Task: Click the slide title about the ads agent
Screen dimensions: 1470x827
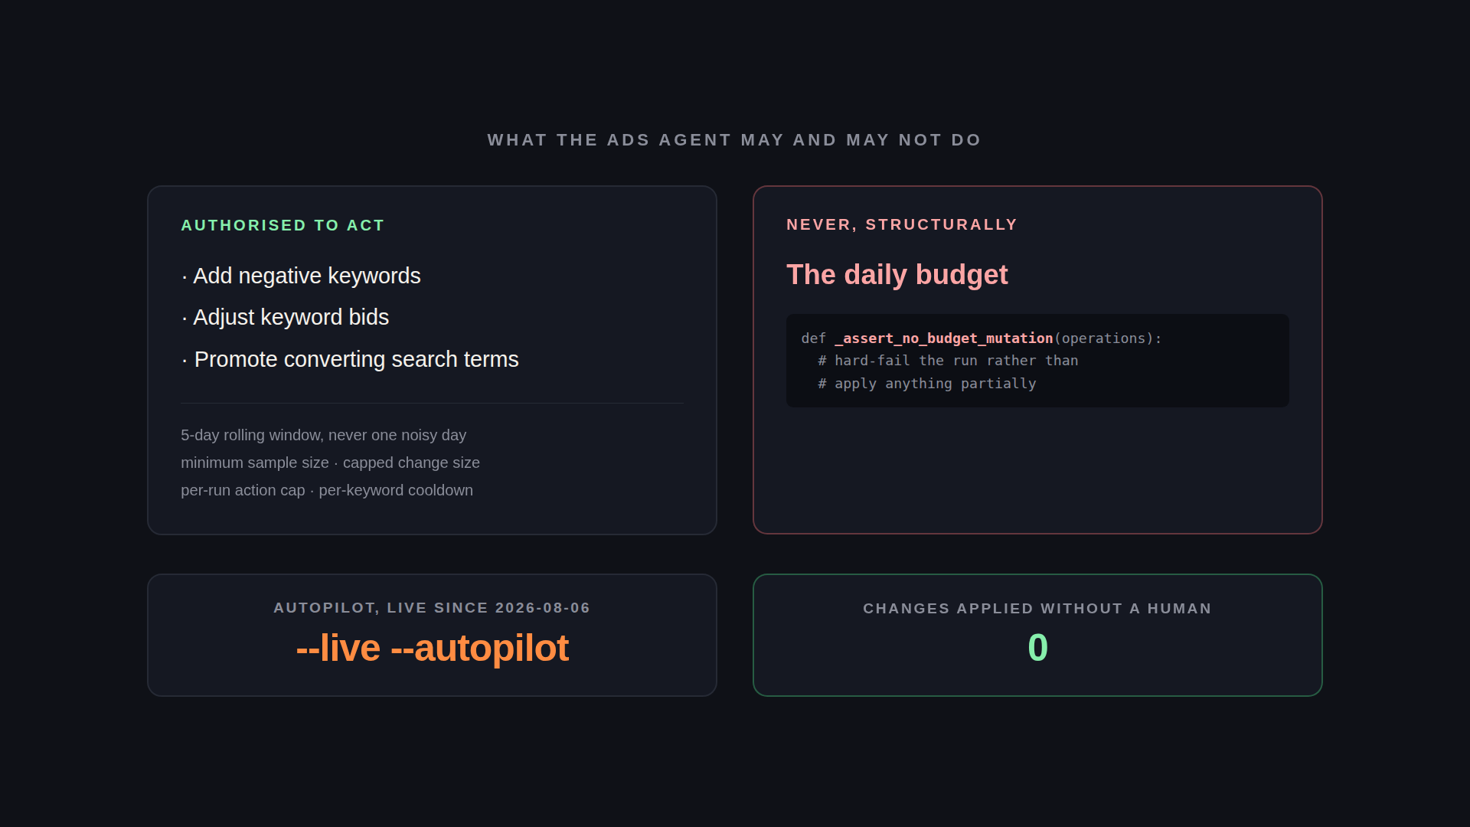Action: tap(734, 140)
